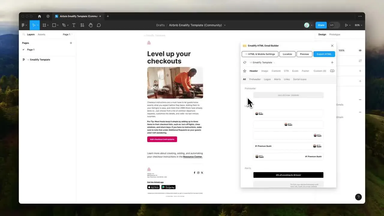
Task: Toggle the favorites star in the Emailify panel
Action: pyautogui.click(x=244, y=71)
